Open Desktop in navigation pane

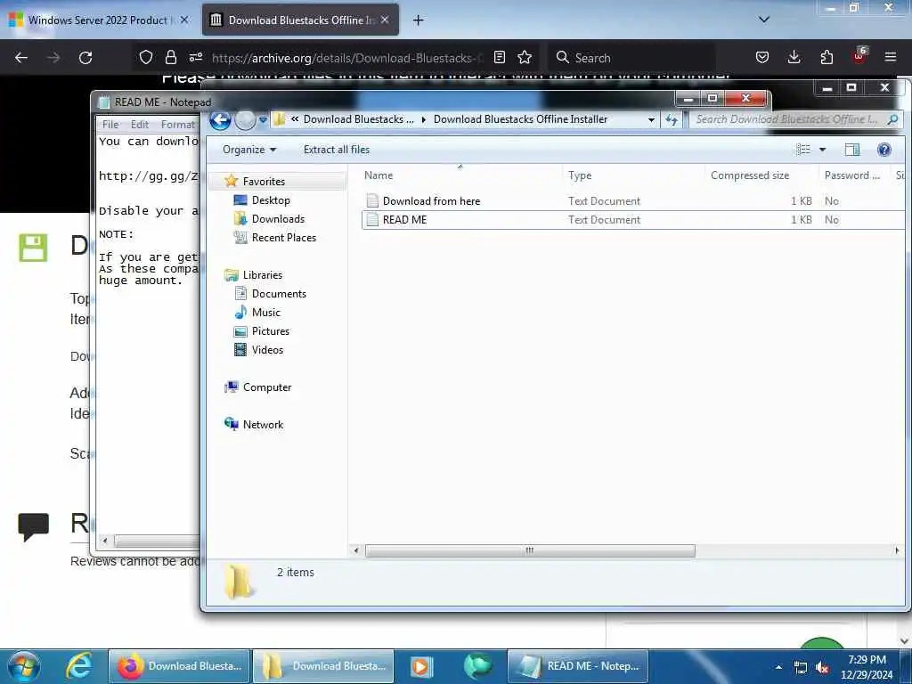271,200
